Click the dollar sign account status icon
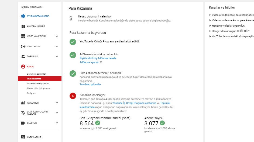 coord(71,18)
